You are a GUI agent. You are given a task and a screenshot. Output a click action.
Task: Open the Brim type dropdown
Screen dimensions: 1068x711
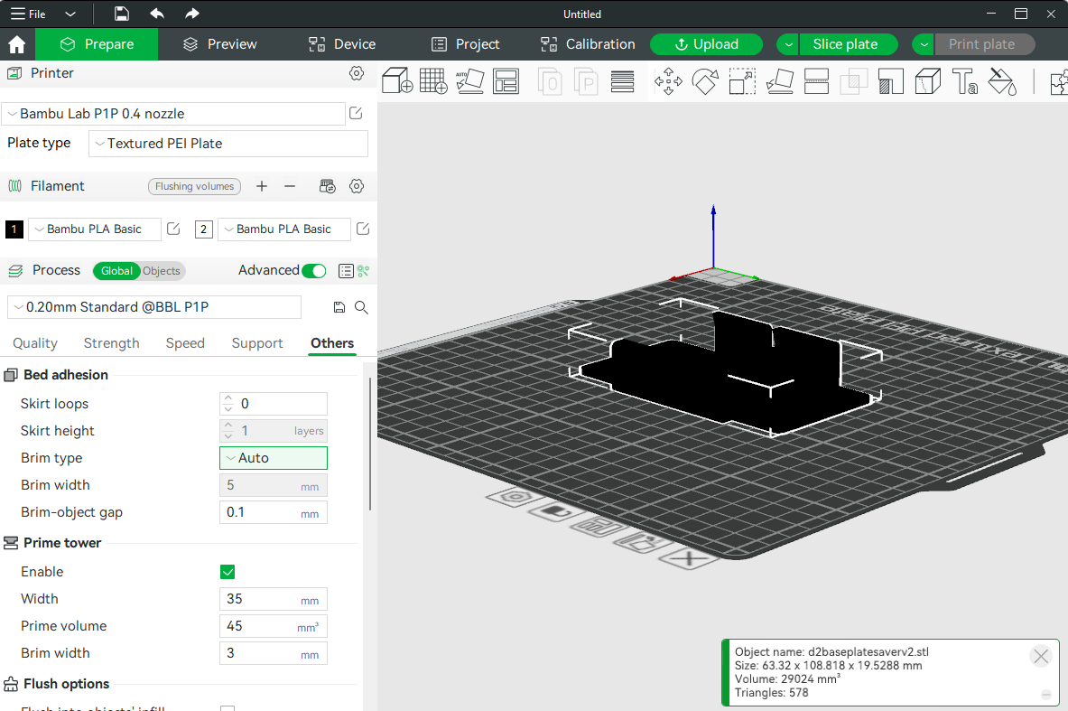tap(274, 458)
